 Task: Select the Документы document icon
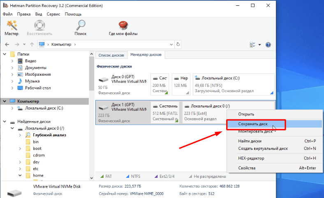click(x=20, y=68)
